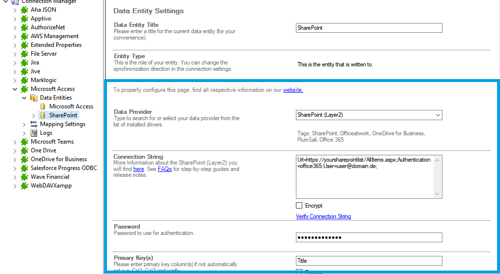Click the Logs icon in tree

pyautogui.click(x=34, y=133)
